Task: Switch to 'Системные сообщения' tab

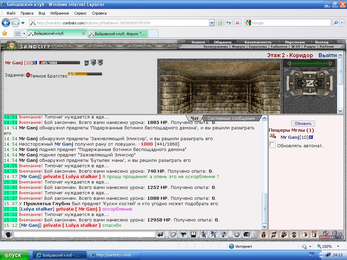Action: coord(231,118)
